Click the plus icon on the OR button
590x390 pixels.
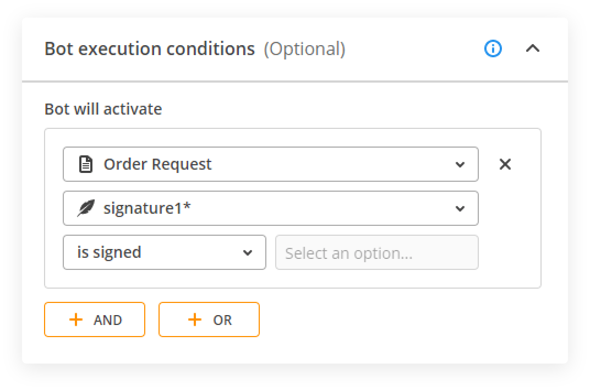click(x=195, y=319)
